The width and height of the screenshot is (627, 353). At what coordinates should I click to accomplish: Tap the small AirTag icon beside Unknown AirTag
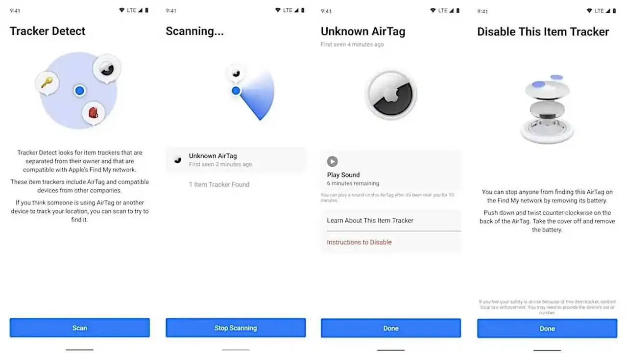pyautogui.click(x=177, y=159)
